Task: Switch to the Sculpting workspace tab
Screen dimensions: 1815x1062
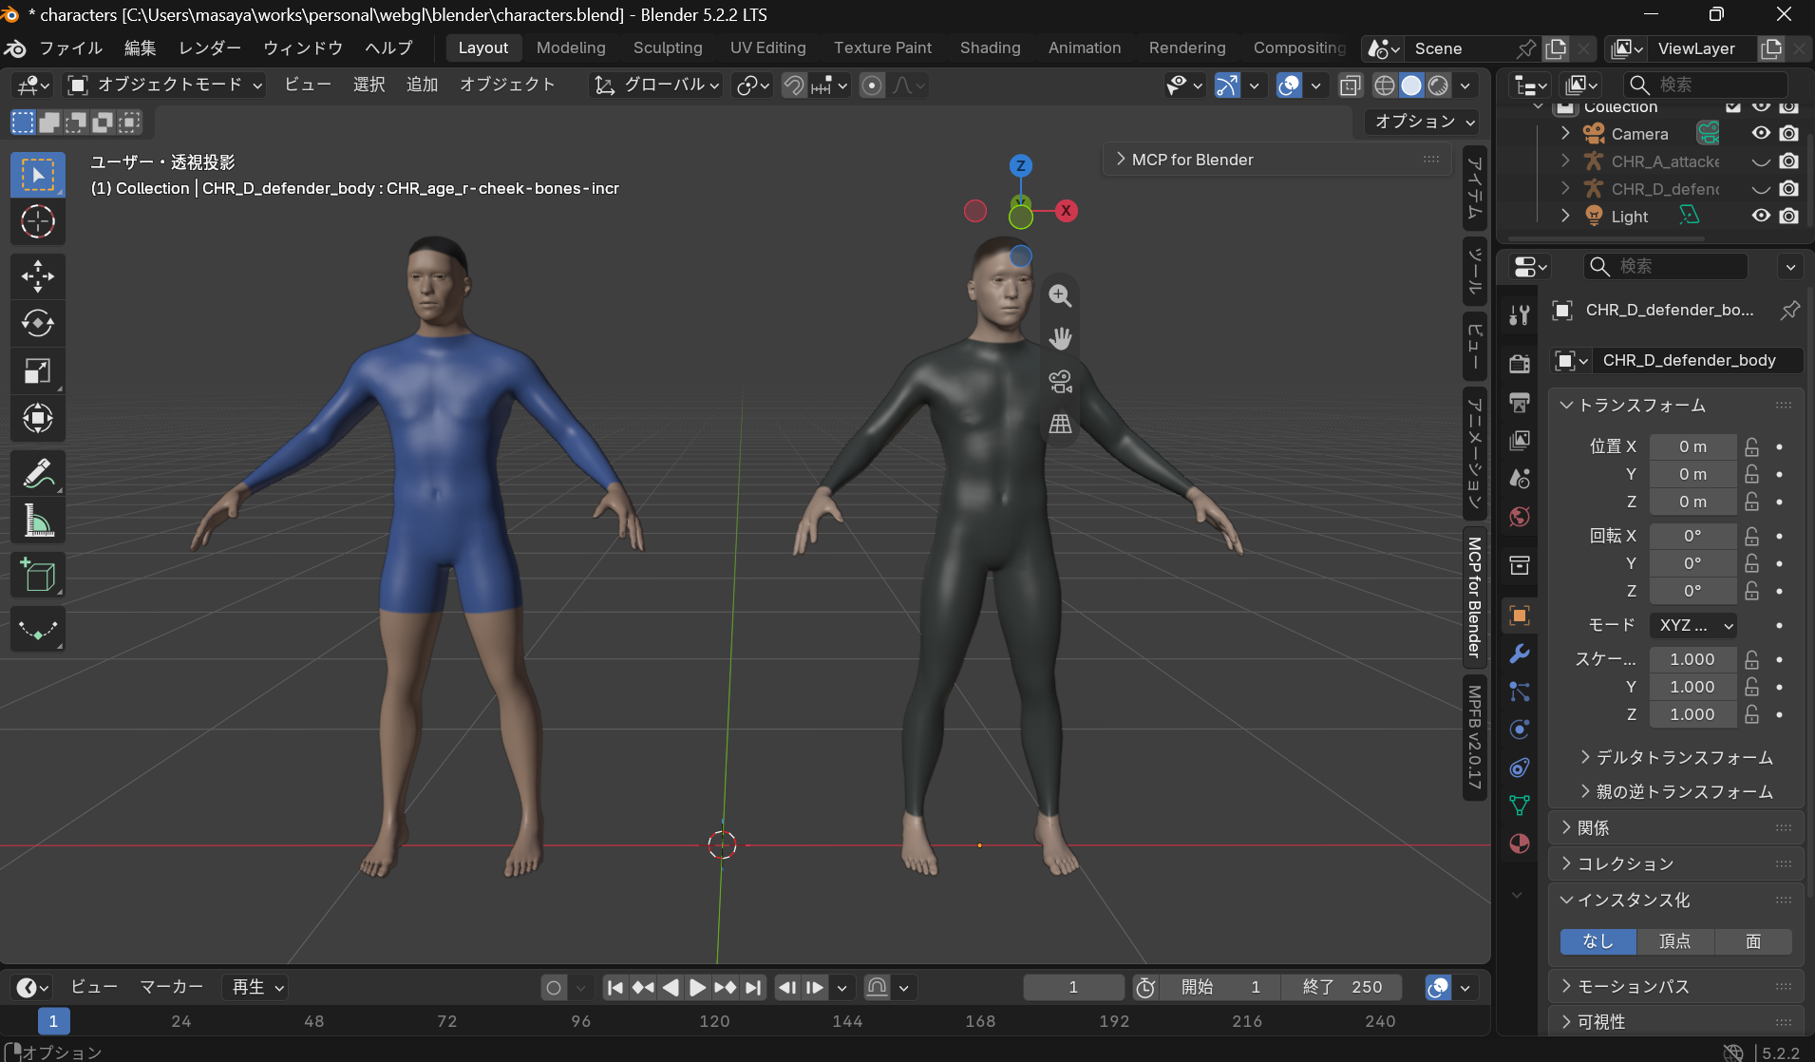Action: (x=668, y=47)
